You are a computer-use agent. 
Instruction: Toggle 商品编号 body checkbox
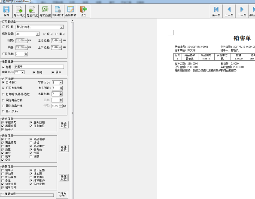tap(3, 143)
